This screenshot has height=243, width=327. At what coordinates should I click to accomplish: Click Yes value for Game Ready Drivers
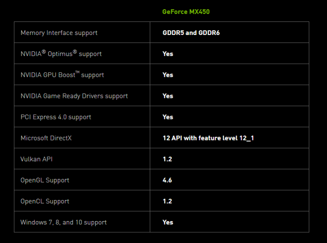[168, 96]
